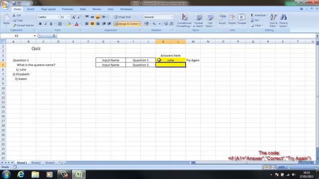
Task: Toggle underline formatting
Action: [x=51, y=24]
